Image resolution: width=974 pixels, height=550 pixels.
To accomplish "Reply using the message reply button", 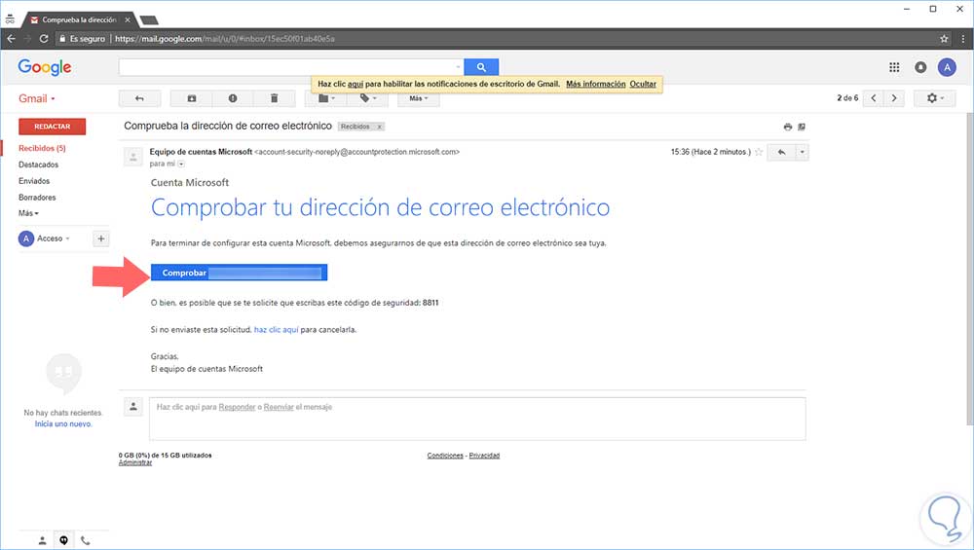I will pos(781,152).
